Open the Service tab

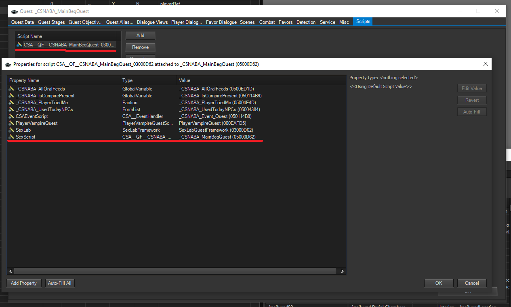(328, 22)
